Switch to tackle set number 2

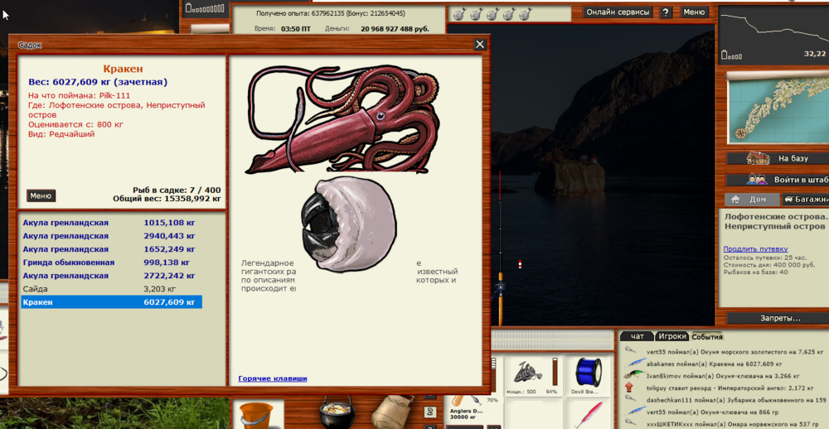pyautogui.click(x=430, y=412)
